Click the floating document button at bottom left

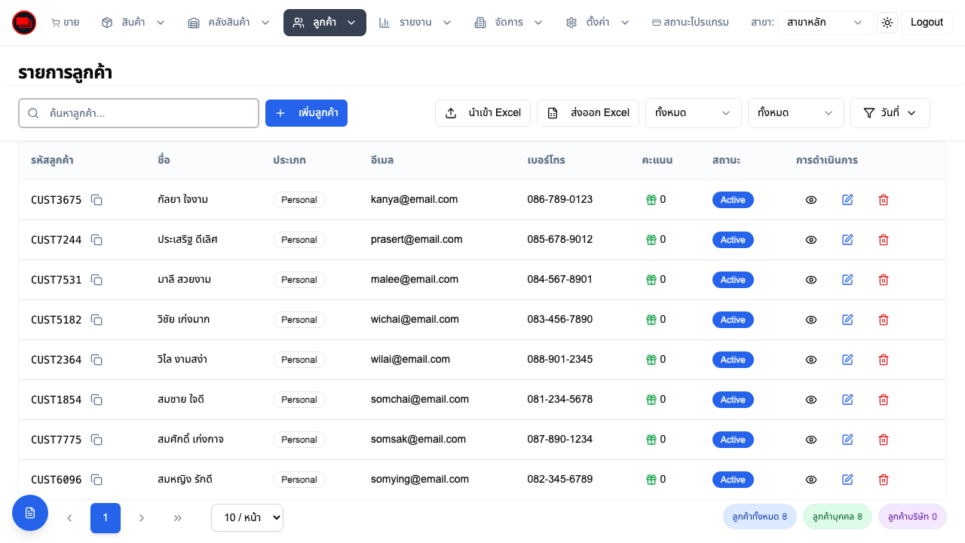point(30,513)
